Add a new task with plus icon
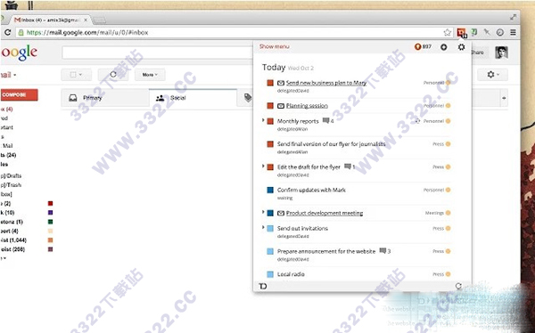The image size is (535, 333). click(x=443, y=47)
